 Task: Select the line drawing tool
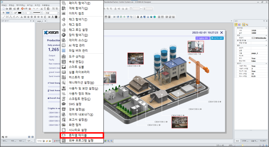[4, 17]
